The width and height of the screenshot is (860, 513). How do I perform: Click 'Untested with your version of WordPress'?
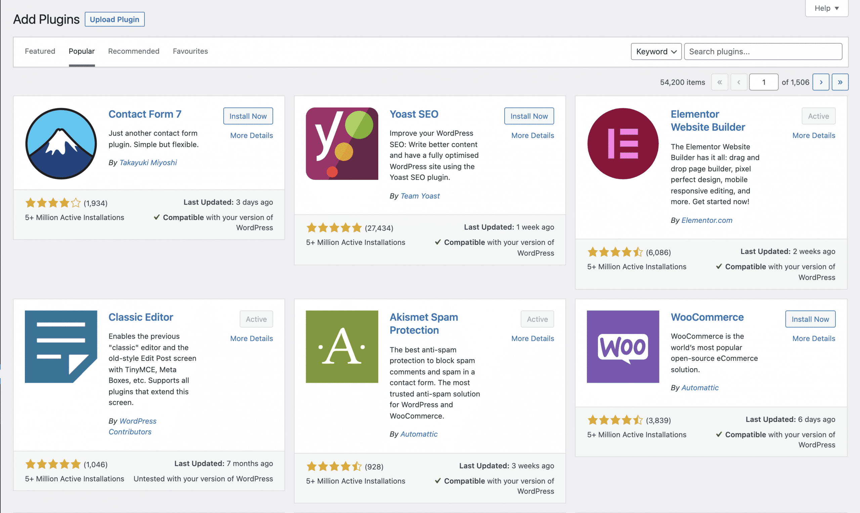click(203, 478)
